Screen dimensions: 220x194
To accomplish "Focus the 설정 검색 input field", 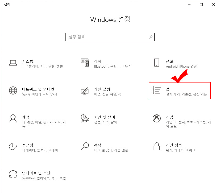I will point(110,37).
